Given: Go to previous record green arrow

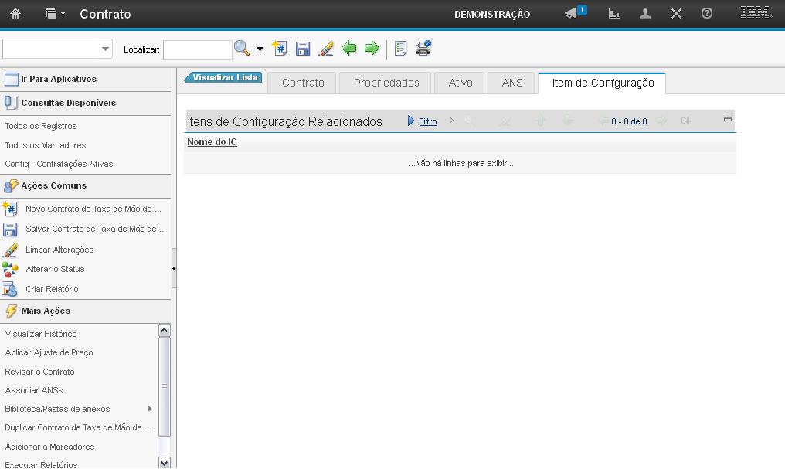Looking at the screenshot, I should tap(349, 49).
